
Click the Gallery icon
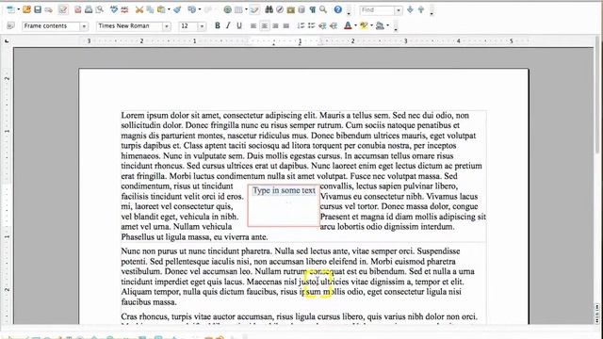(x=291, y=9)
